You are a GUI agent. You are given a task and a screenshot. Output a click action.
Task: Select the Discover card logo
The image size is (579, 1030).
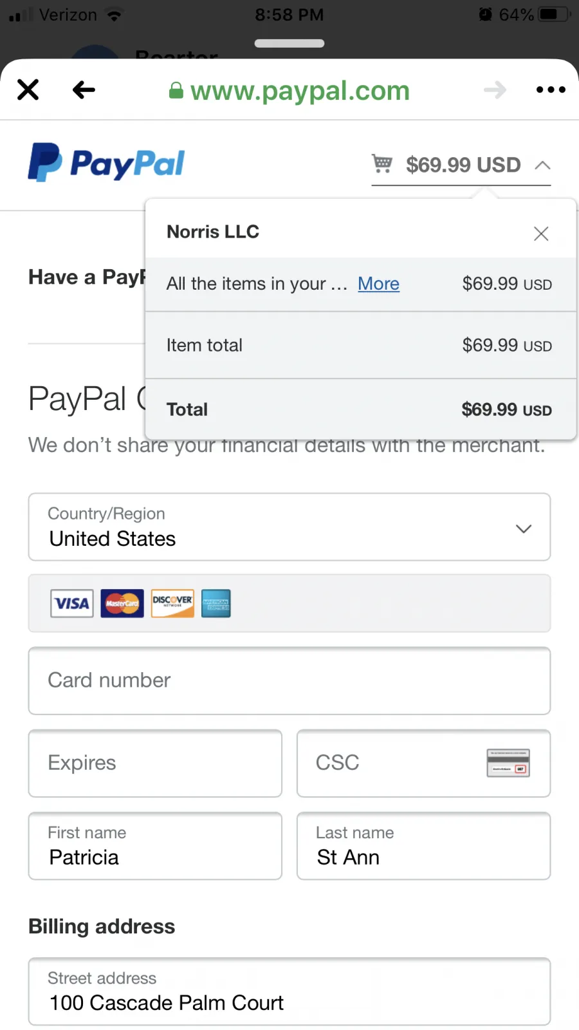point(172,603)
